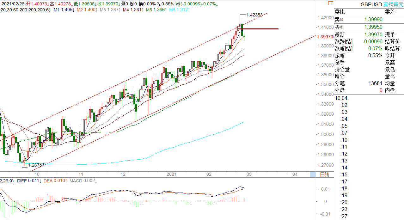Click the 03 month mark on the time axis
404x220 pixels.
pyautogui.click(x=249, y=174)
